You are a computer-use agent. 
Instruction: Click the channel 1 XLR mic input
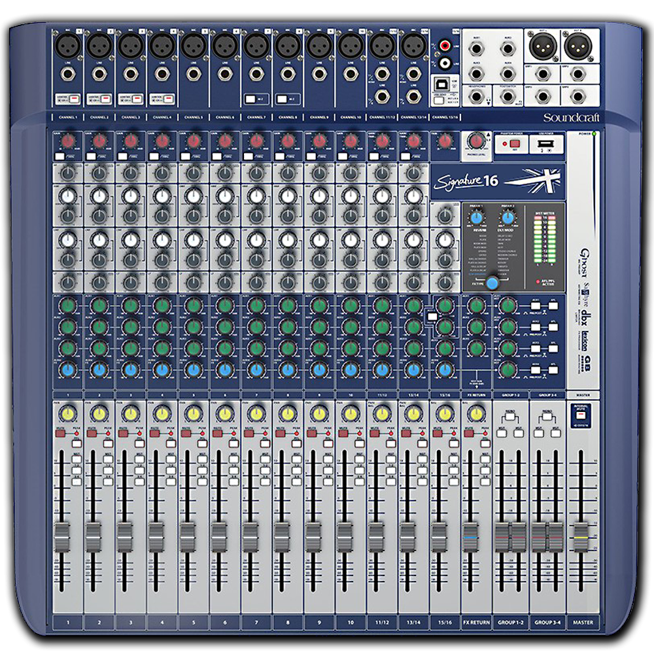[x=68, y=45]
